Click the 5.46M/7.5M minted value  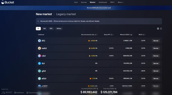128,41
